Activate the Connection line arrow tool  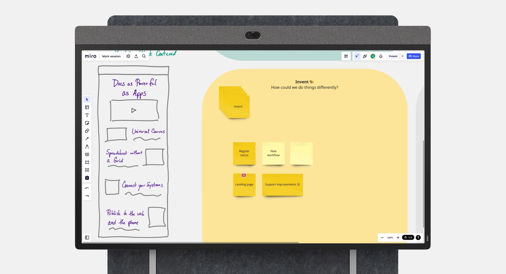(87, 139)
